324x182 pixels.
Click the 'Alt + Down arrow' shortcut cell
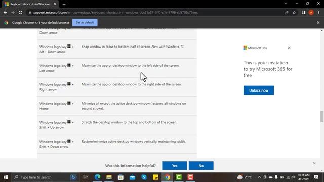pos(57,49)
